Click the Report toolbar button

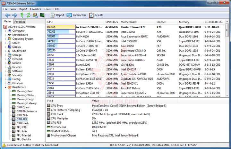coord(57,15)
